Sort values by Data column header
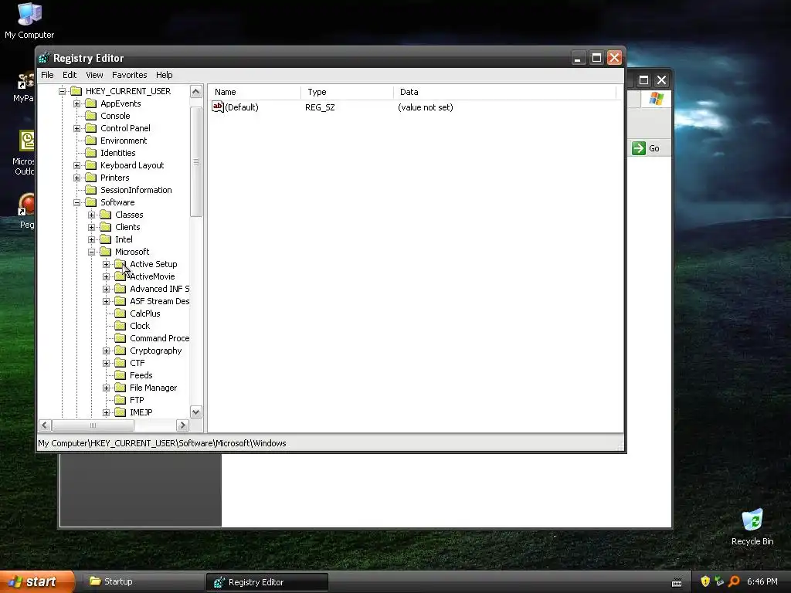The image size is (791, 593). [x=505, y=92]
